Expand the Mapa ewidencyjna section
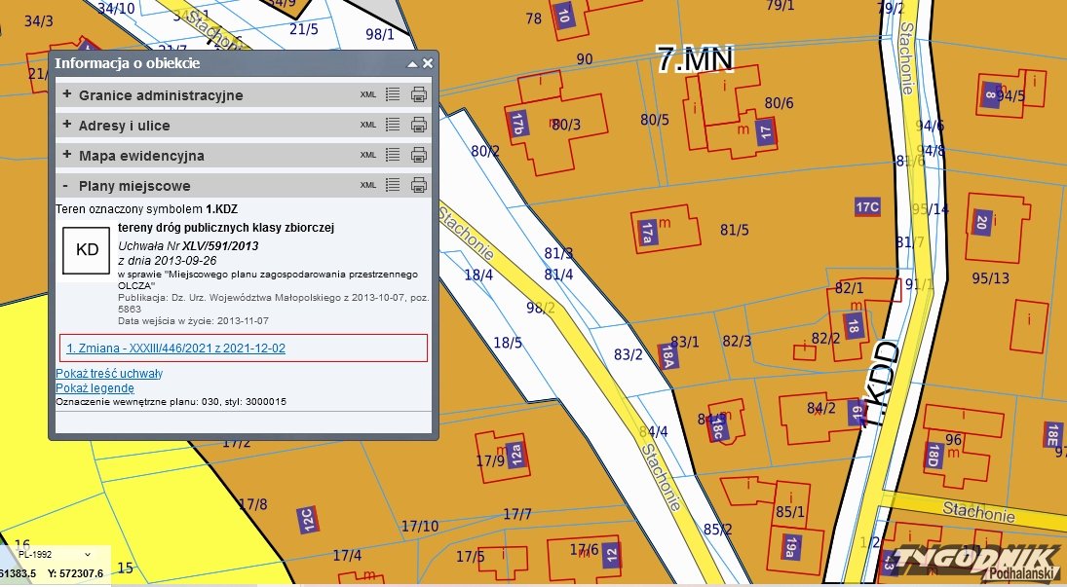 [66, 156]
